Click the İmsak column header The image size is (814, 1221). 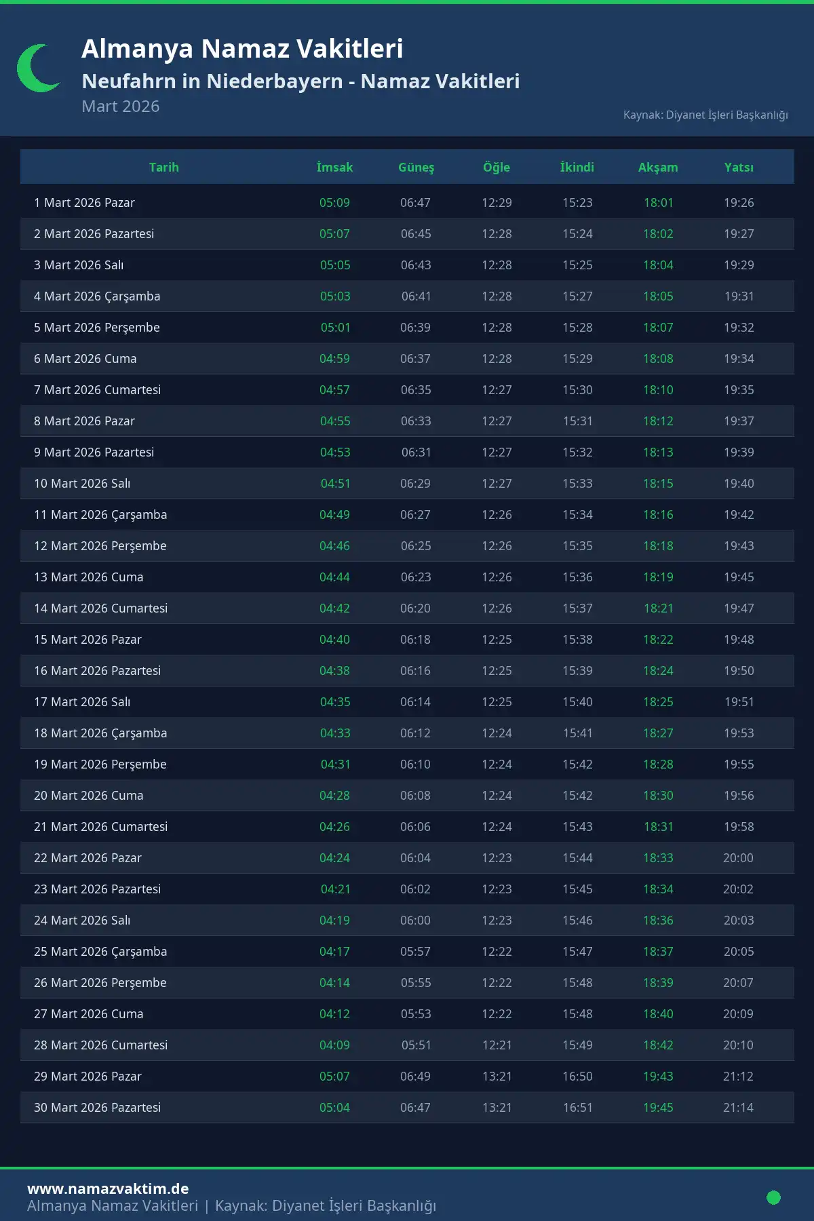click(x=334, y=167)
